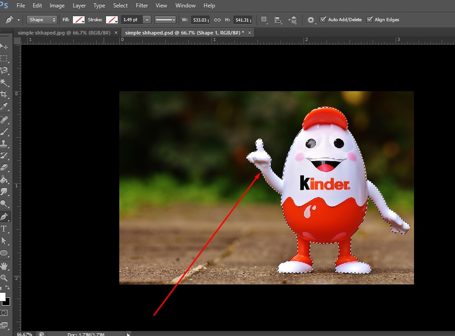Screen dimensions: 455x336
Task: Open the File menu
Action: 21,6
